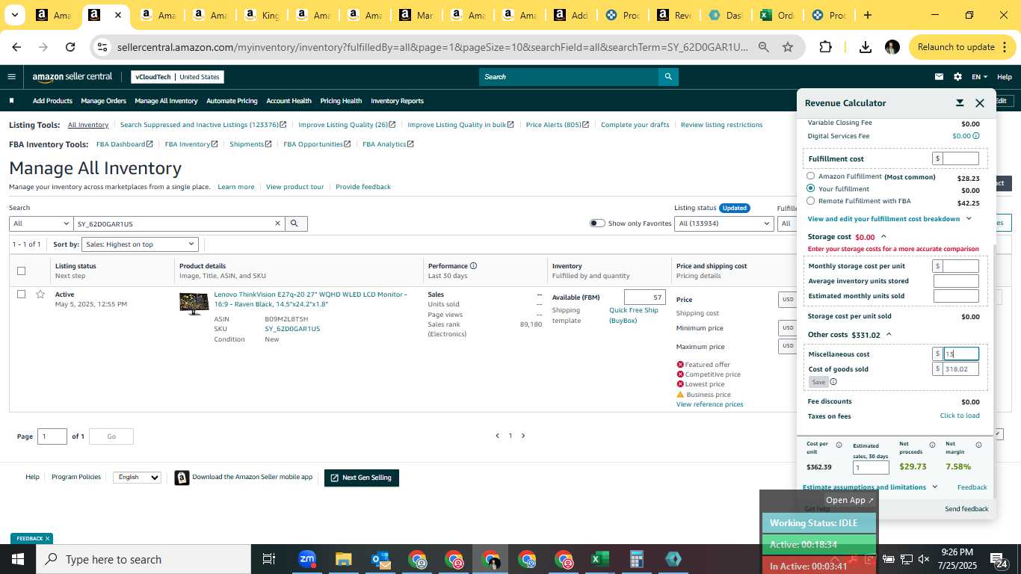
Task: Reload the current page
Action: coord(70,47)
